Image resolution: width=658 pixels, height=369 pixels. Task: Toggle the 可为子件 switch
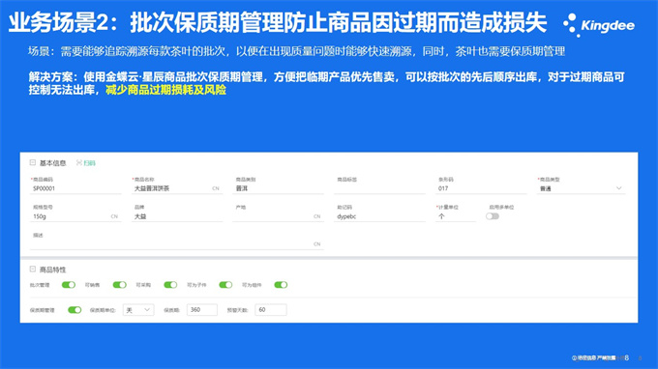click(225, 285)
